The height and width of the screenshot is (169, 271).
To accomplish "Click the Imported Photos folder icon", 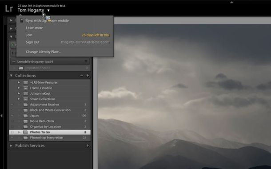I will click(x=21, y=68).
